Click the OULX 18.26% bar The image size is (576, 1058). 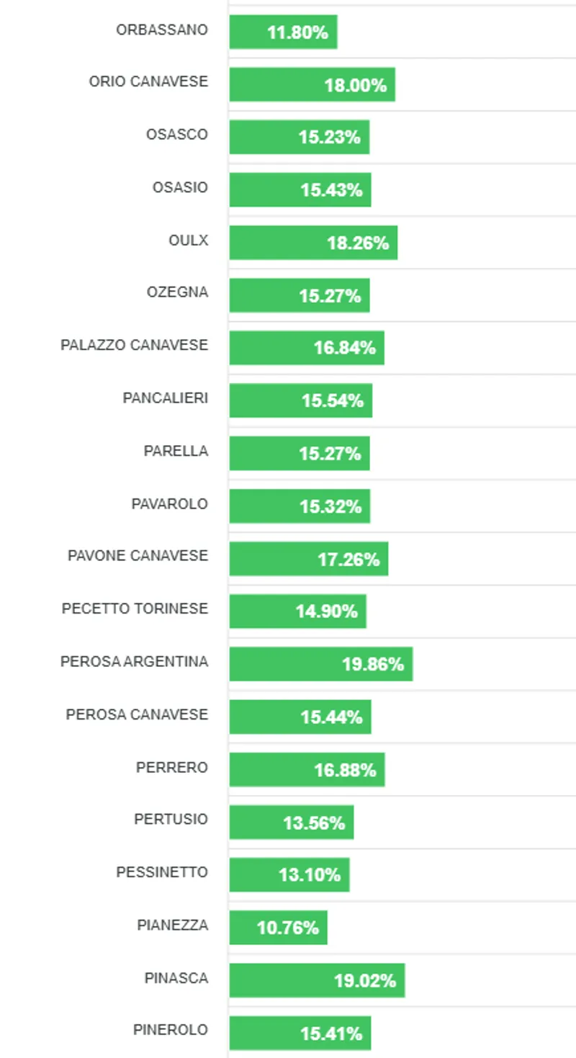click(x=313, y=243)
